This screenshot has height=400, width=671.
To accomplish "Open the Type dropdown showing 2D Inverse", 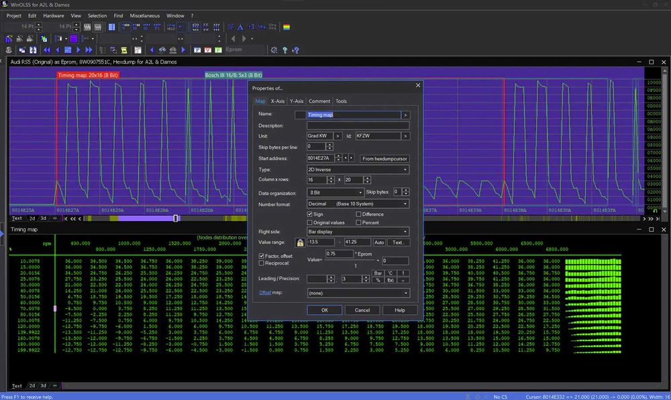I will coord(358,170).
